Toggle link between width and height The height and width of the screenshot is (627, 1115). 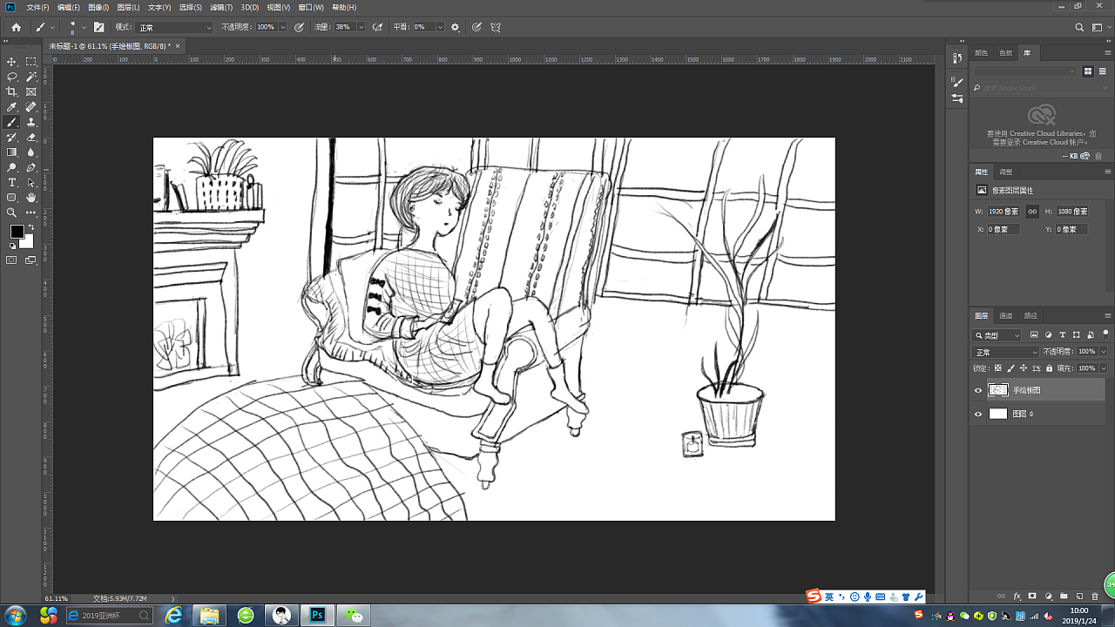point(1032,212)
